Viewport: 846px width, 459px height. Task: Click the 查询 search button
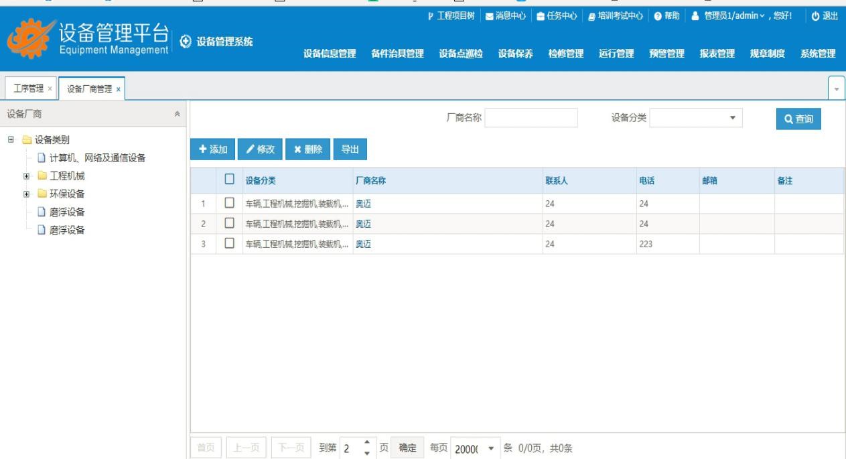click(x=798, y=119)
